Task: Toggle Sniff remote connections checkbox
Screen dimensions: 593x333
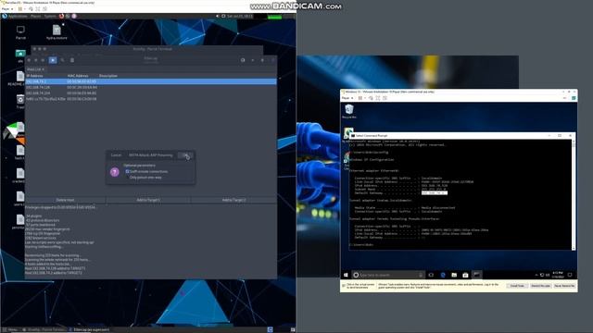Action: click(128, 171)
